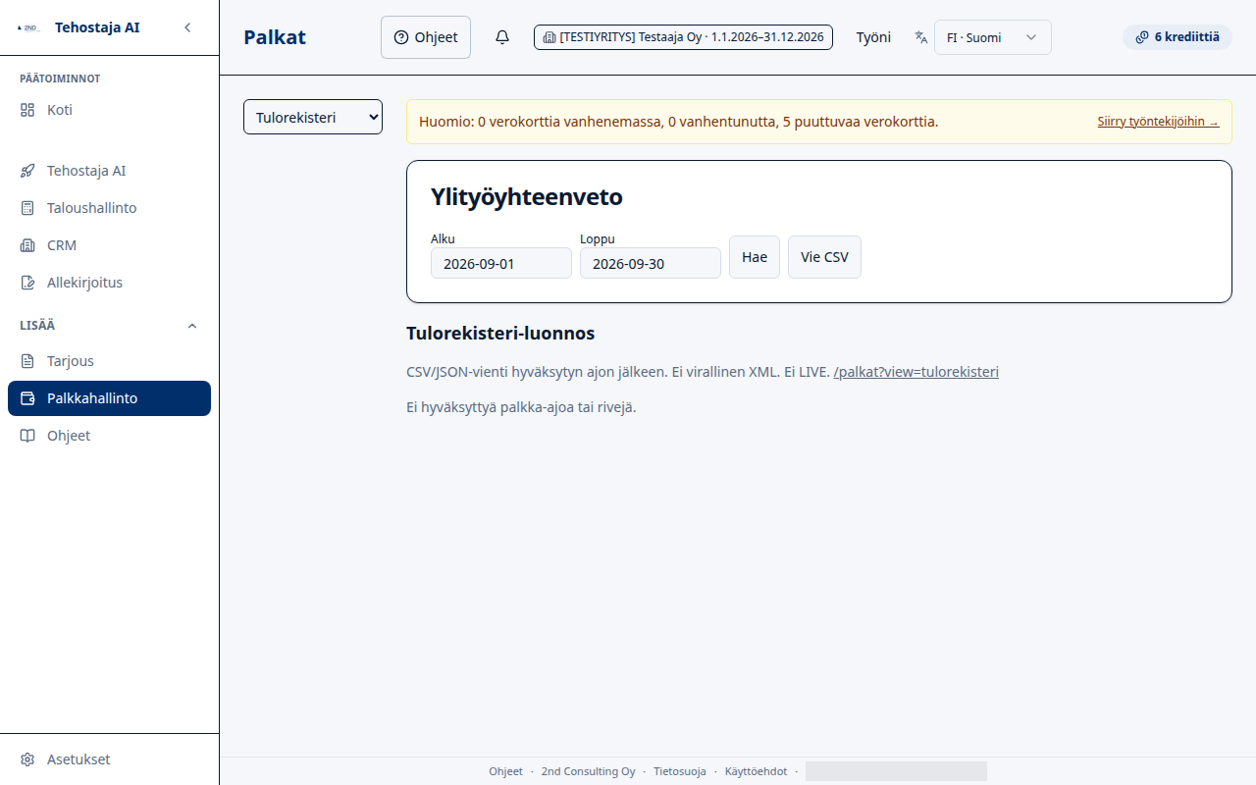Select Palkkahallinto in the sidebar menu

[109, 398]
